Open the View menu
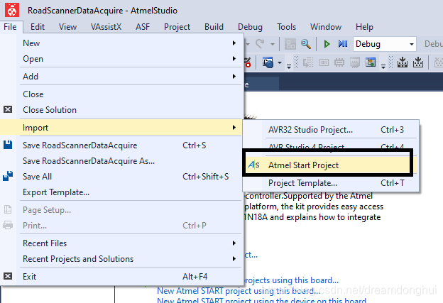 [68, 27]
